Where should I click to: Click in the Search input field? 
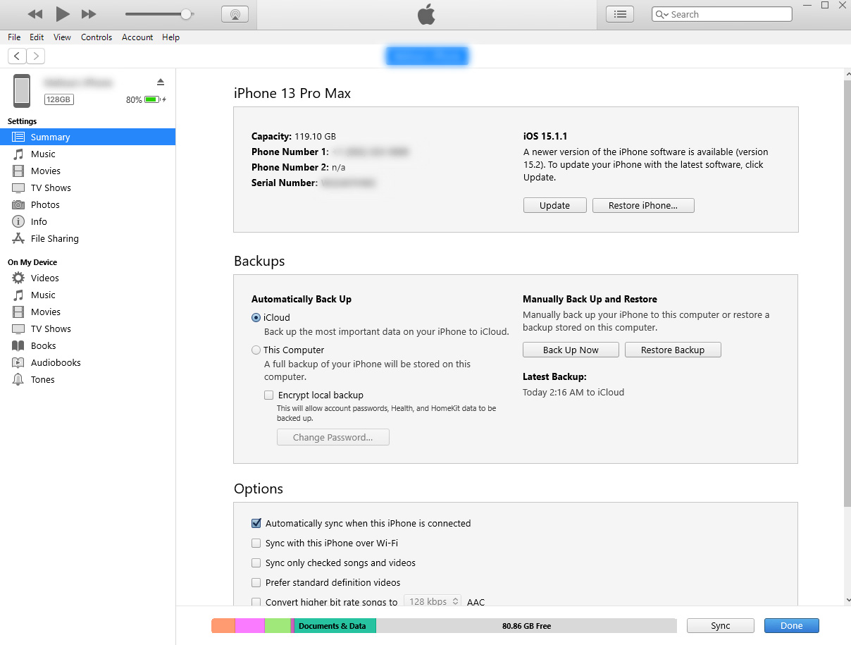(x=722, y=14)
